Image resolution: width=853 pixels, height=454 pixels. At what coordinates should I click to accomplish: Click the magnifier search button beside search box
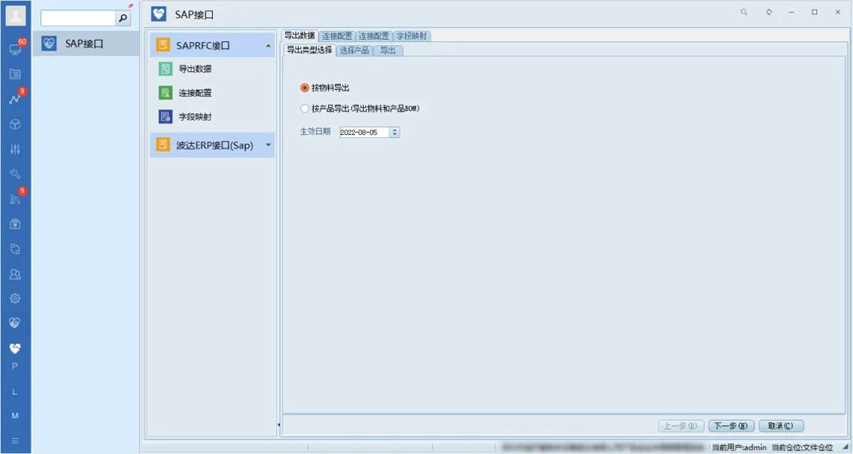click(x=123, y=18)
